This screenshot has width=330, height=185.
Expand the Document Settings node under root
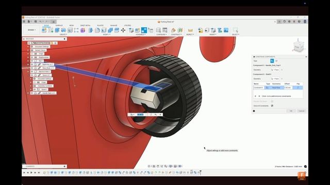pyautogui.click(x=28, y=47)
